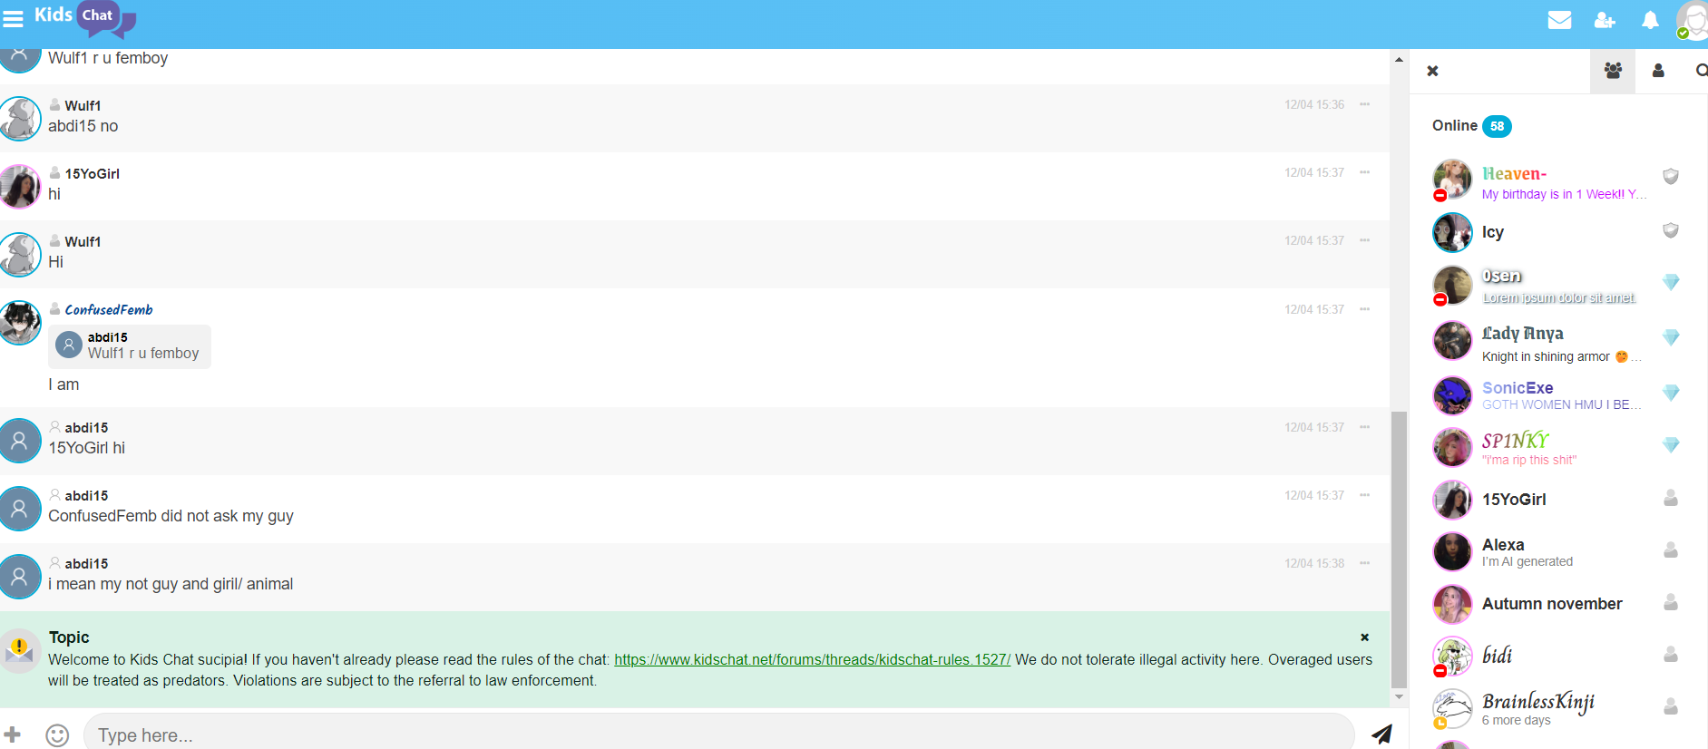Click the Type here message field

[717, 734]
